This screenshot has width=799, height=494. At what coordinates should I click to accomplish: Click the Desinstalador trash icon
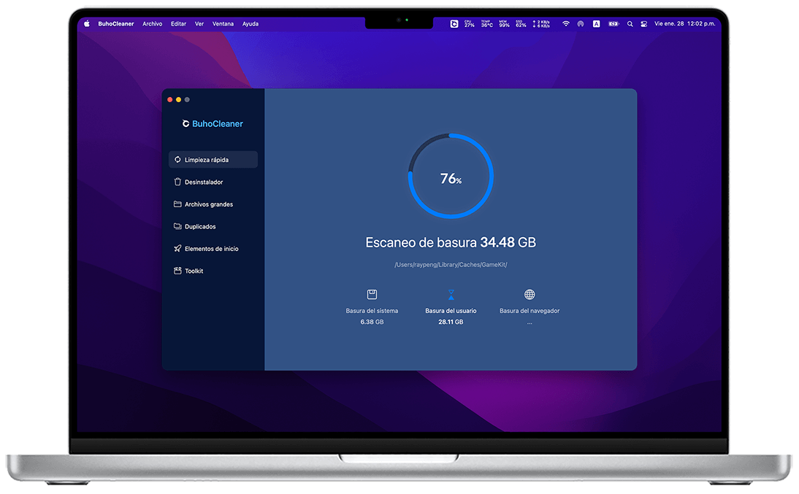tap(177, 182)
